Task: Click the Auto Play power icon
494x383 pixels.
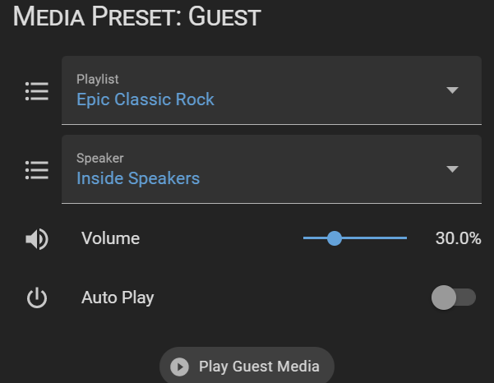Action: 37,298
